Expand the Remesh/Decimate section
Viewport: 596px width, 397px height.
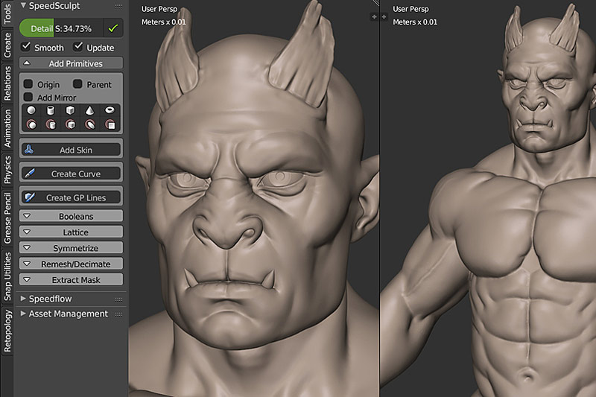71,264
